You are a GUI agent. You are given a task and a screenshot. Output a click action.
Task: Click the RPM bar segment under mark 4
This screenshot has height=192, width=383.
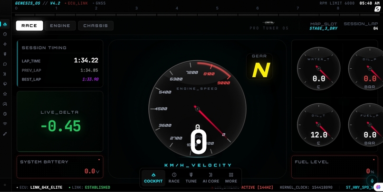point(187,15)
